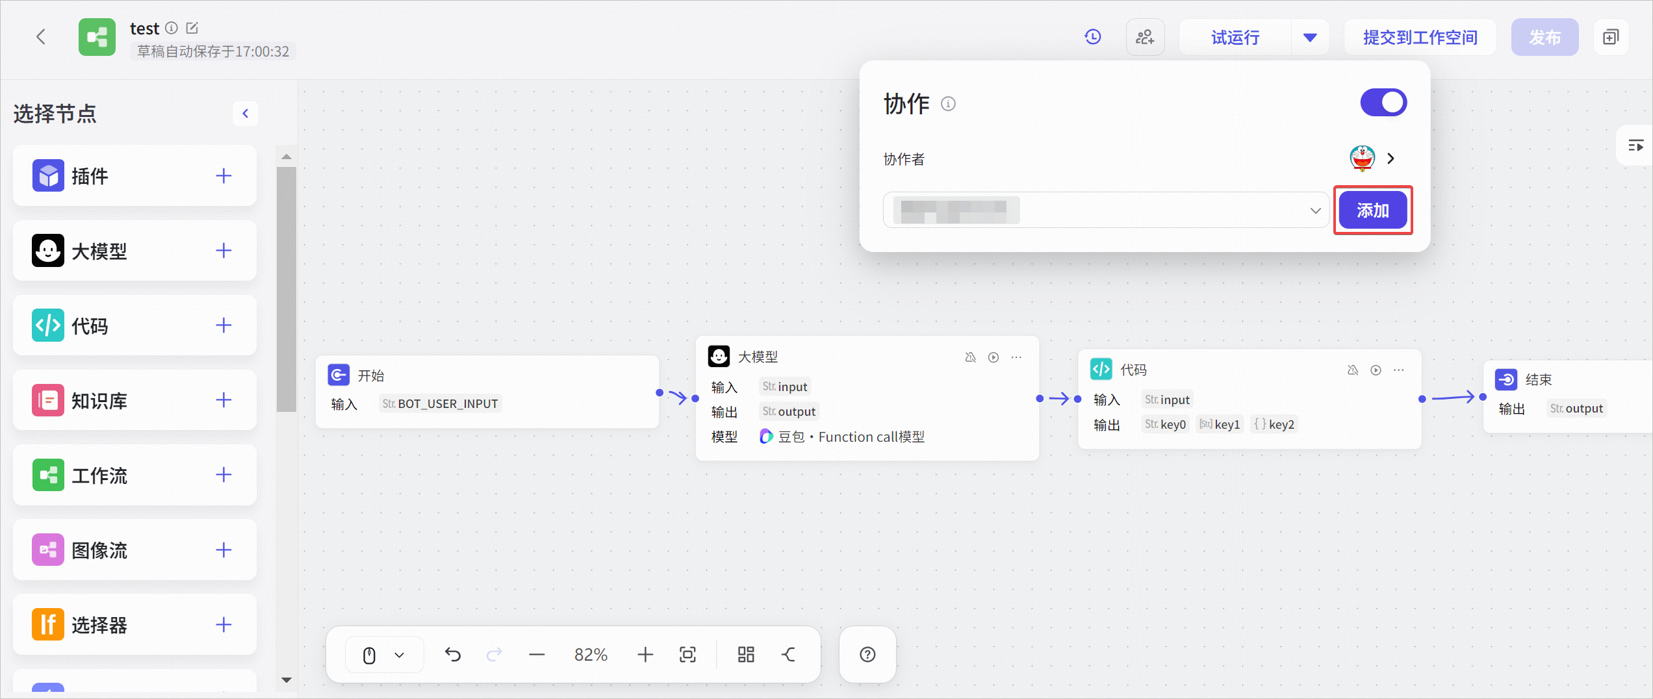Open the version history clock icon

coord(1093,37)
